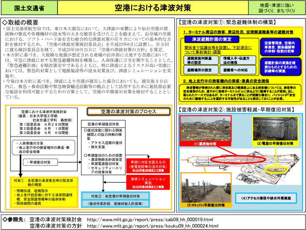Click the red ellipse on the airport map
The height and width of the screenshot is (230, 306).
(238, 159)
